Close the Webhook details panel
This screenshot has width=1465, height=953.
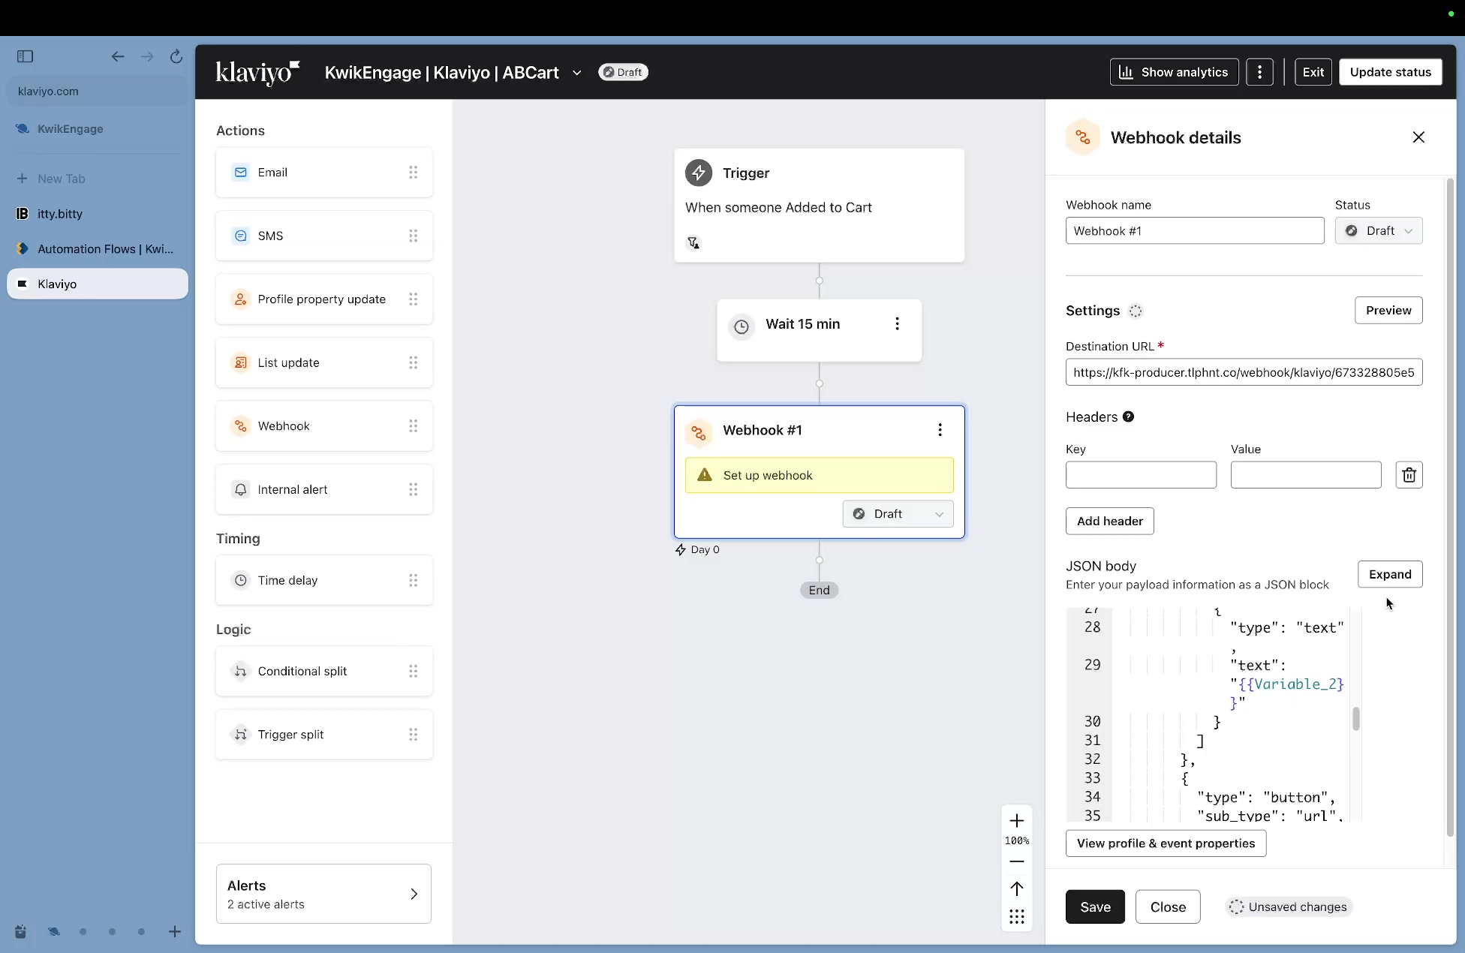point(1418,137)
